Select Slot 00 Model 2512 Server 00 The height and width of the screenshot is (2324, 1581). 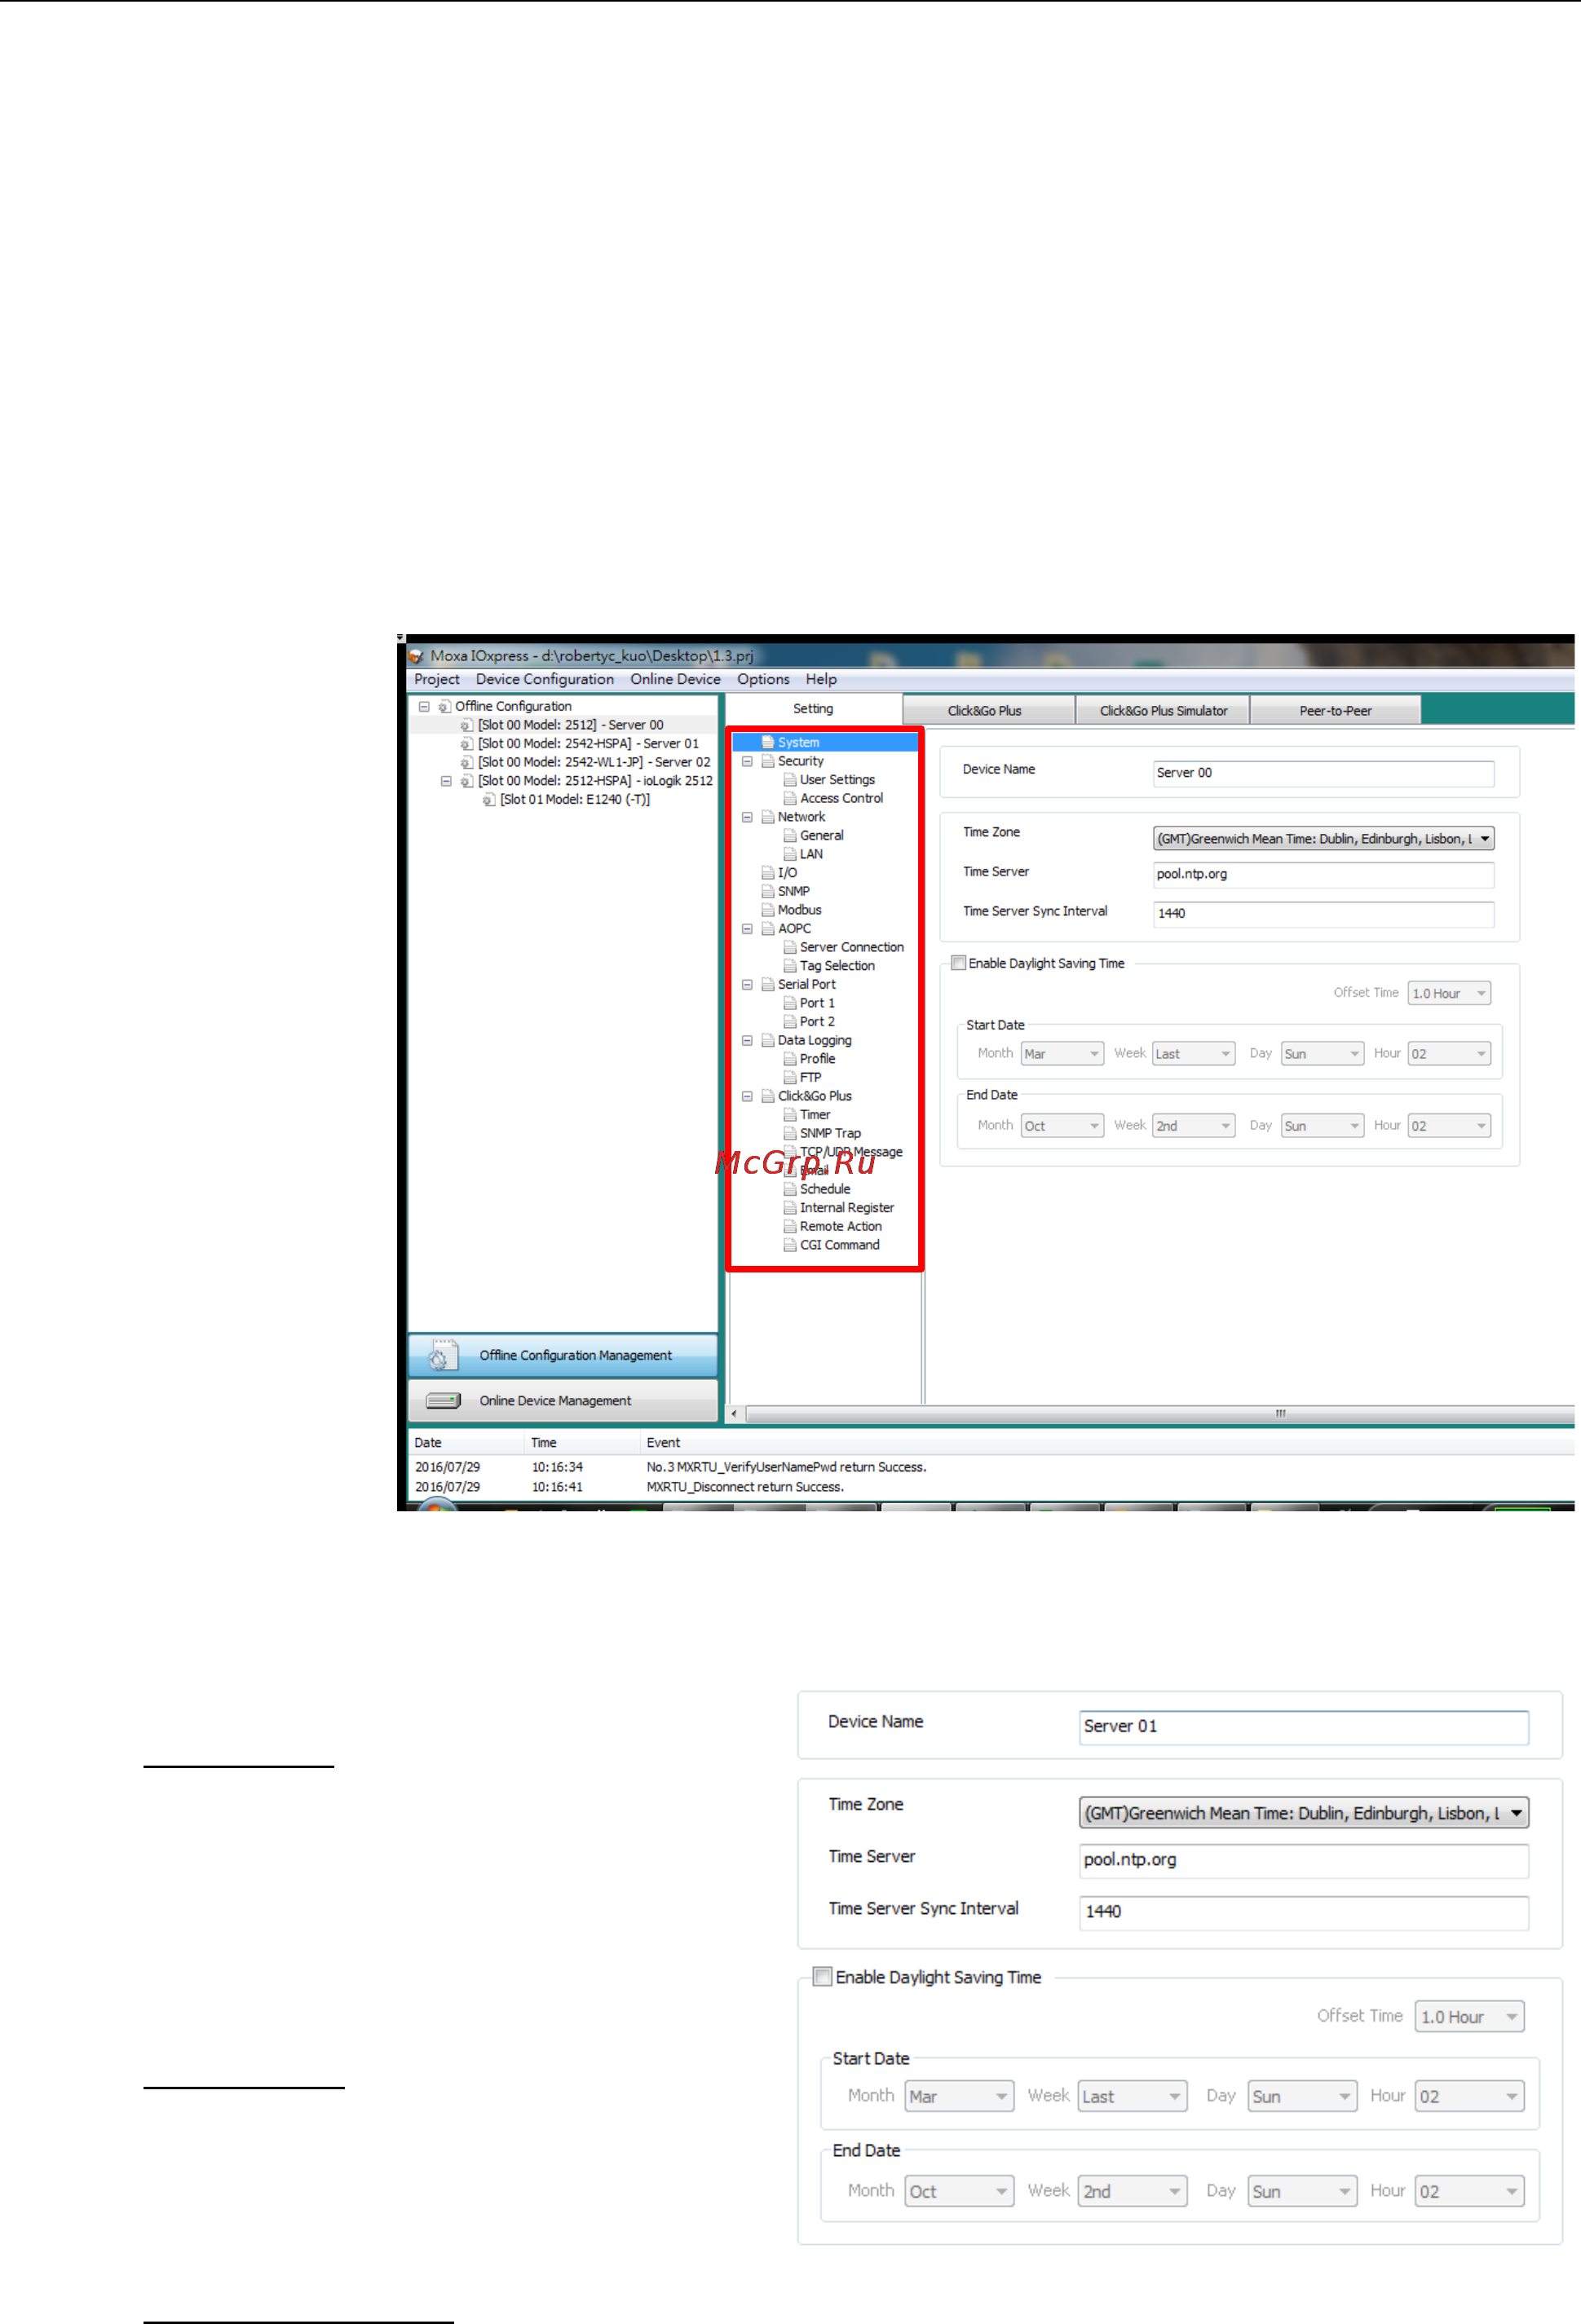click(x=570, y=725)
